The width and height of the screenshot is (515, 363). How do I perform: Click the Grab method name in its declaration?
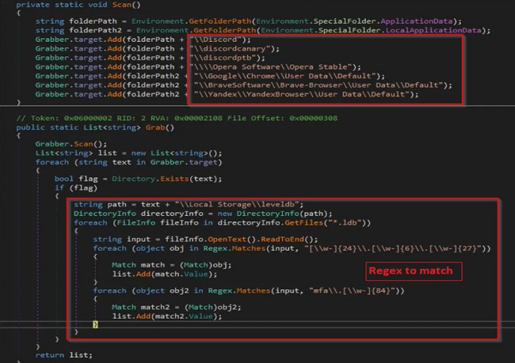(155, 127)
